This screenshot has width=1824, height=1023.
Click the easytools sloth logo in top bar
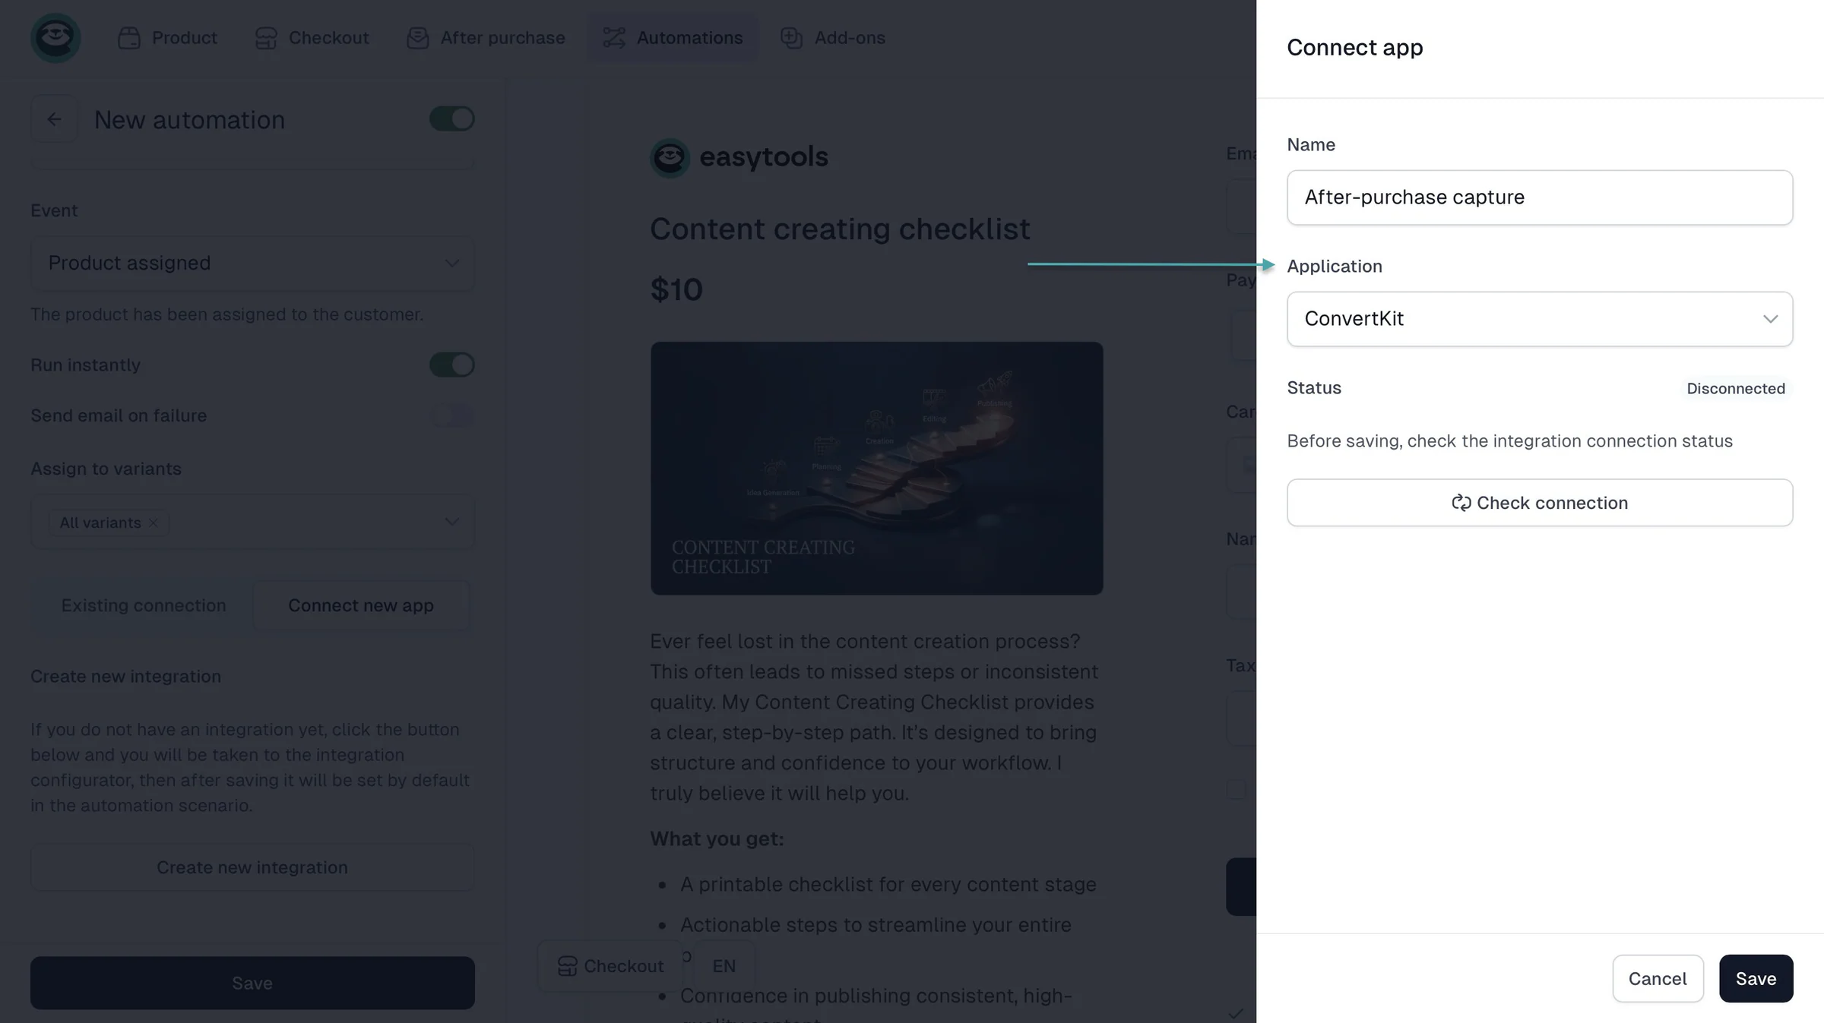coord(55,37)
